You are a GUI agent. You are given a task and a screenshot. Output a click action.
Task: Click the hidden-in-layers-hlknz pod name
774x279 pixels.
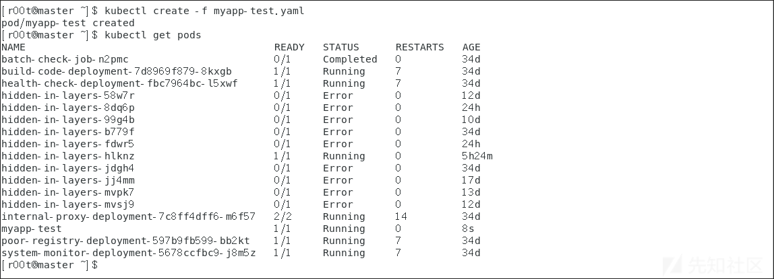pos(68,156)
